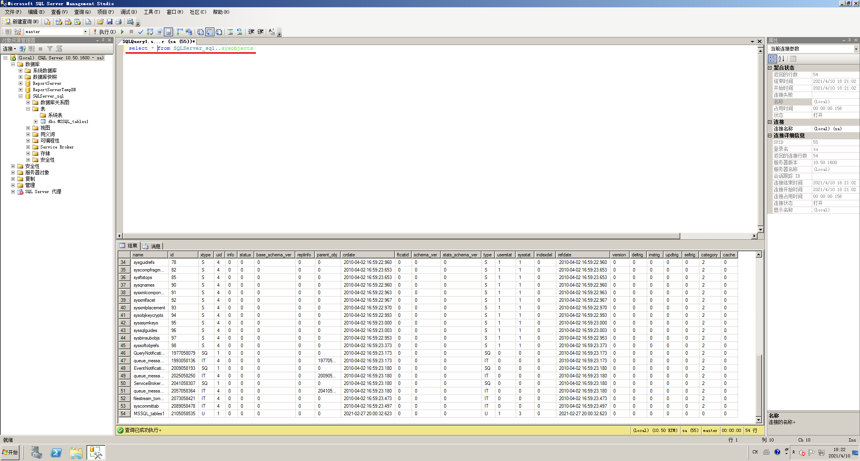Save the query using the Save icon
Viewport: 860px width, 461px height.
[110, 21]
